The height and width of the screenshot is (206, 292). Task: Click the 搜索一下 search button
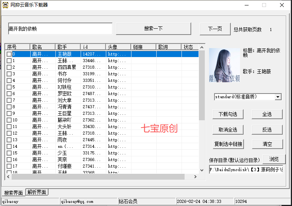click(x=154, y=29)
